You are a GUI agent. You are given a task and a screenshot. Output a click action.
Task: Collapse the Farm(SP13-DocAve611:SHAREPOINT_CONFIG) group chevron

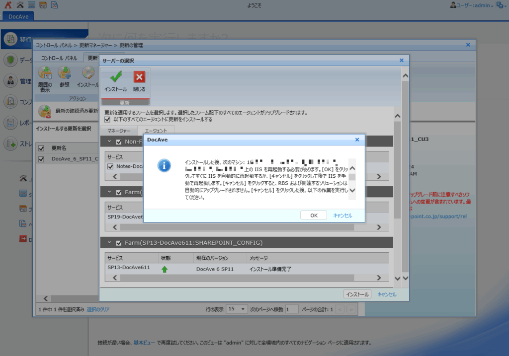point(109,242)
